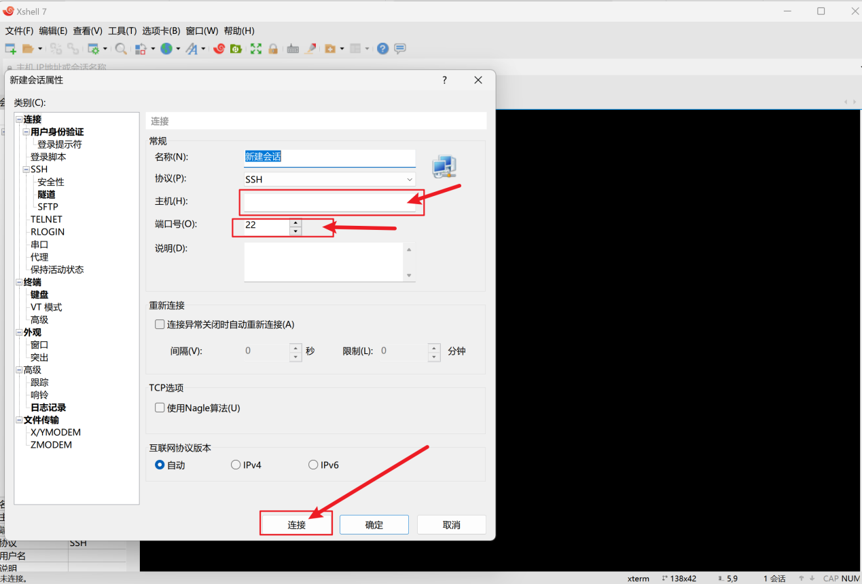The height and width of the screenshot is (584, 862).
Task: Click the fullscreen green arrows icon
Action: pyautogui.click(x=256, y=49)
